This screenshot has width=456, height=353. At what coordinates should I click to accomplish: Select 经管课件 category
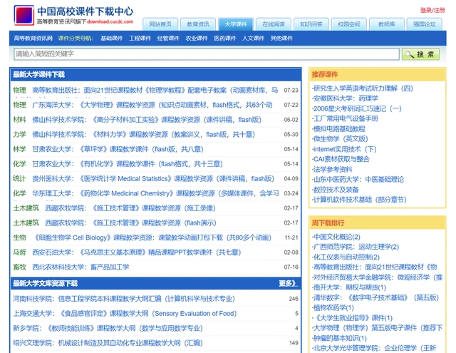pos(168,38)
